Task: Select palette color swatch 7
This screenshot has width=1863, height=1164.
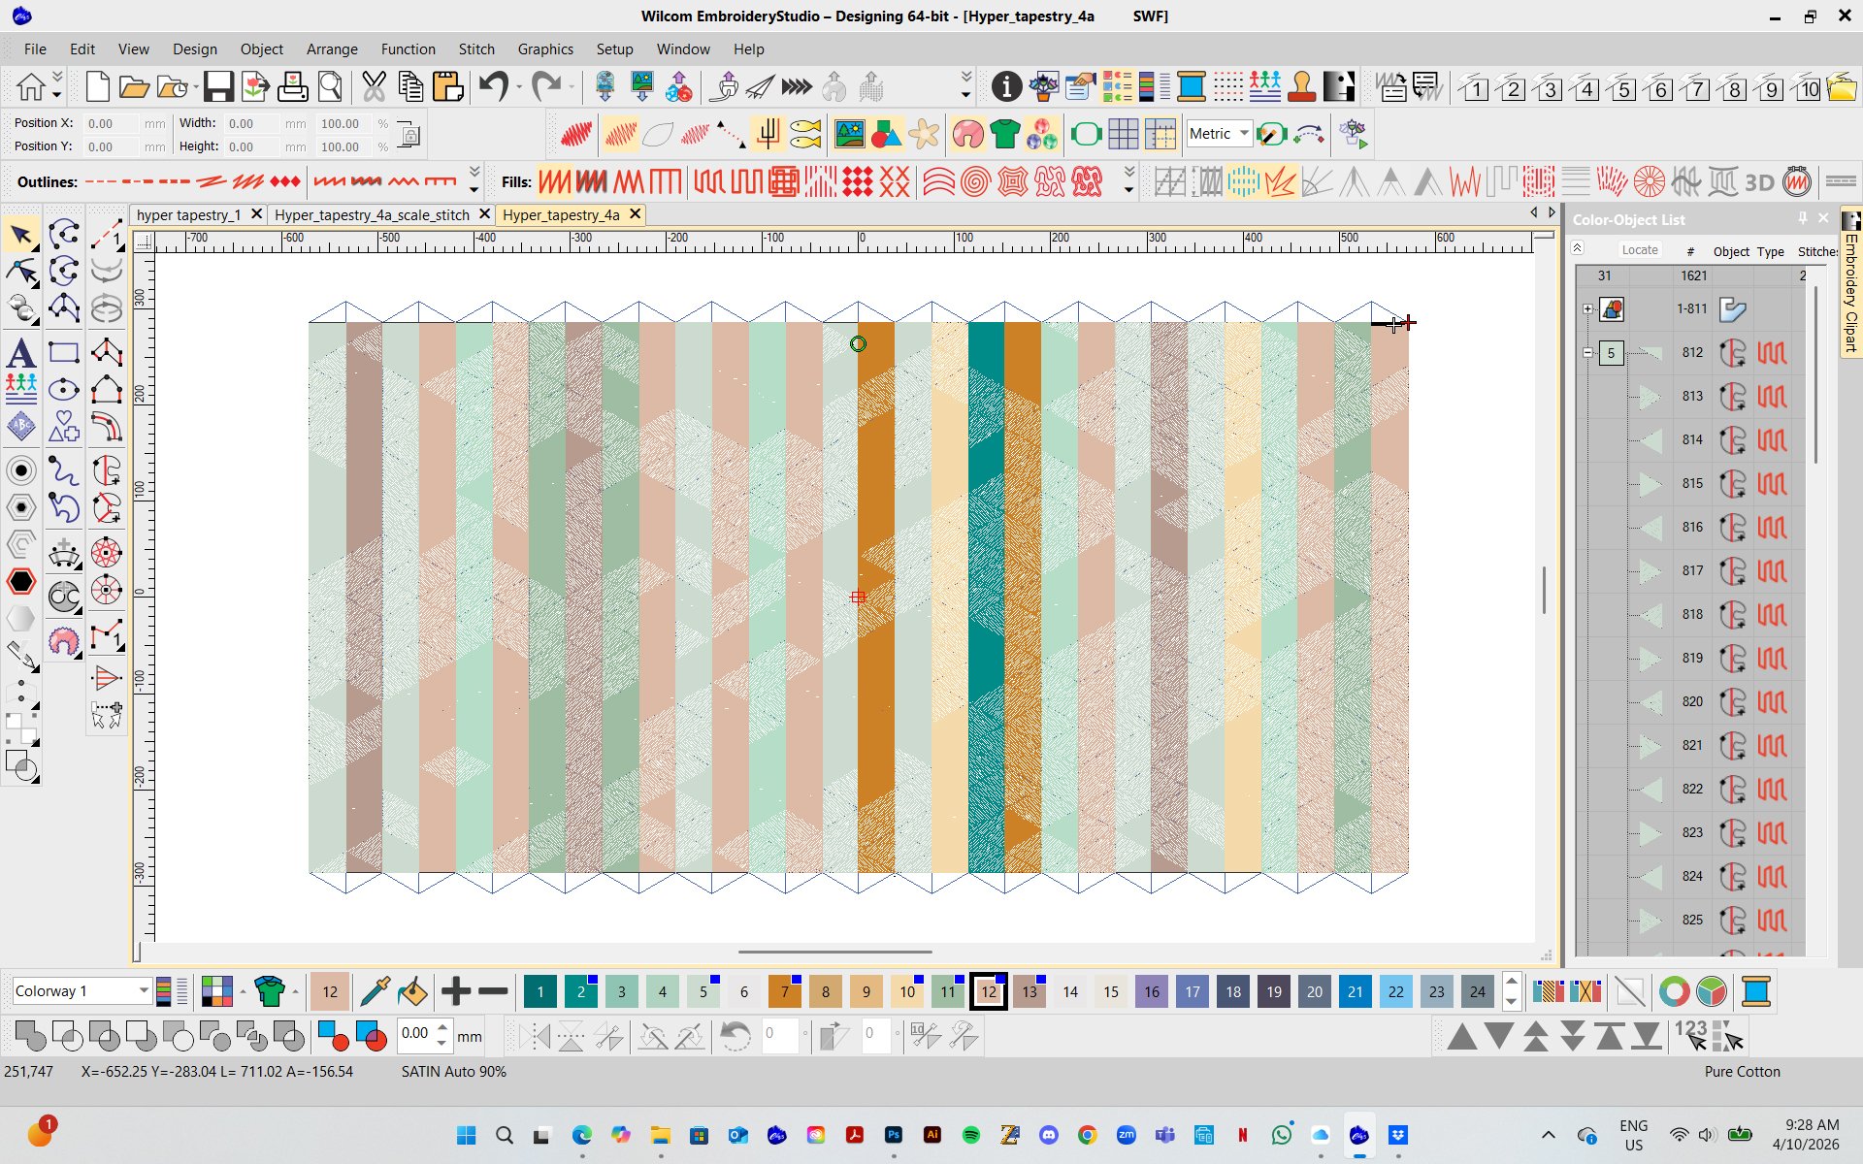Action: click(784, 991)
